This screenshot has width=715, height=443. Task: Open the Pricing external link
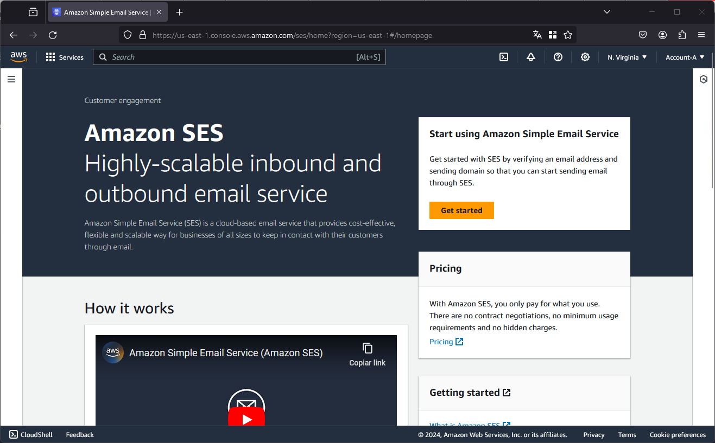click(x=446, y=342)
